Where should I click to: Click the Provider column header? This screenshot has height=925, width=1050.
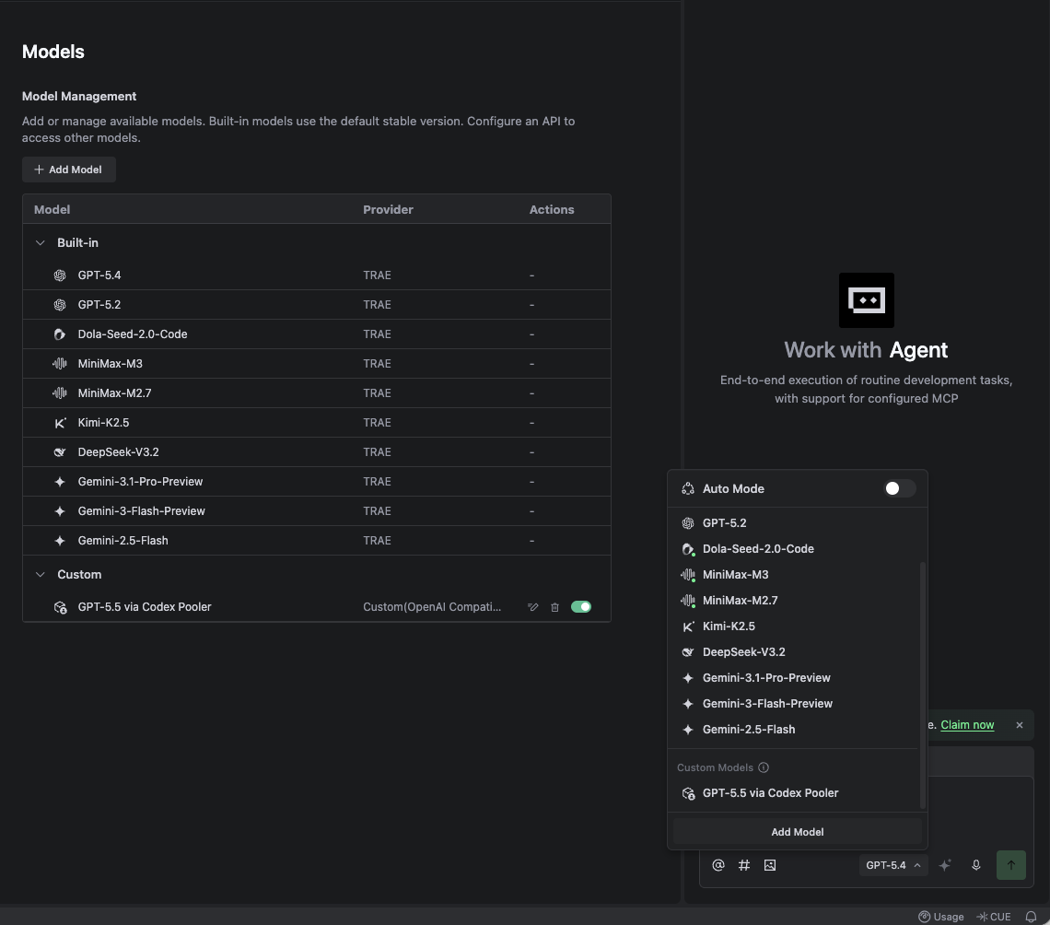point(389,210)
